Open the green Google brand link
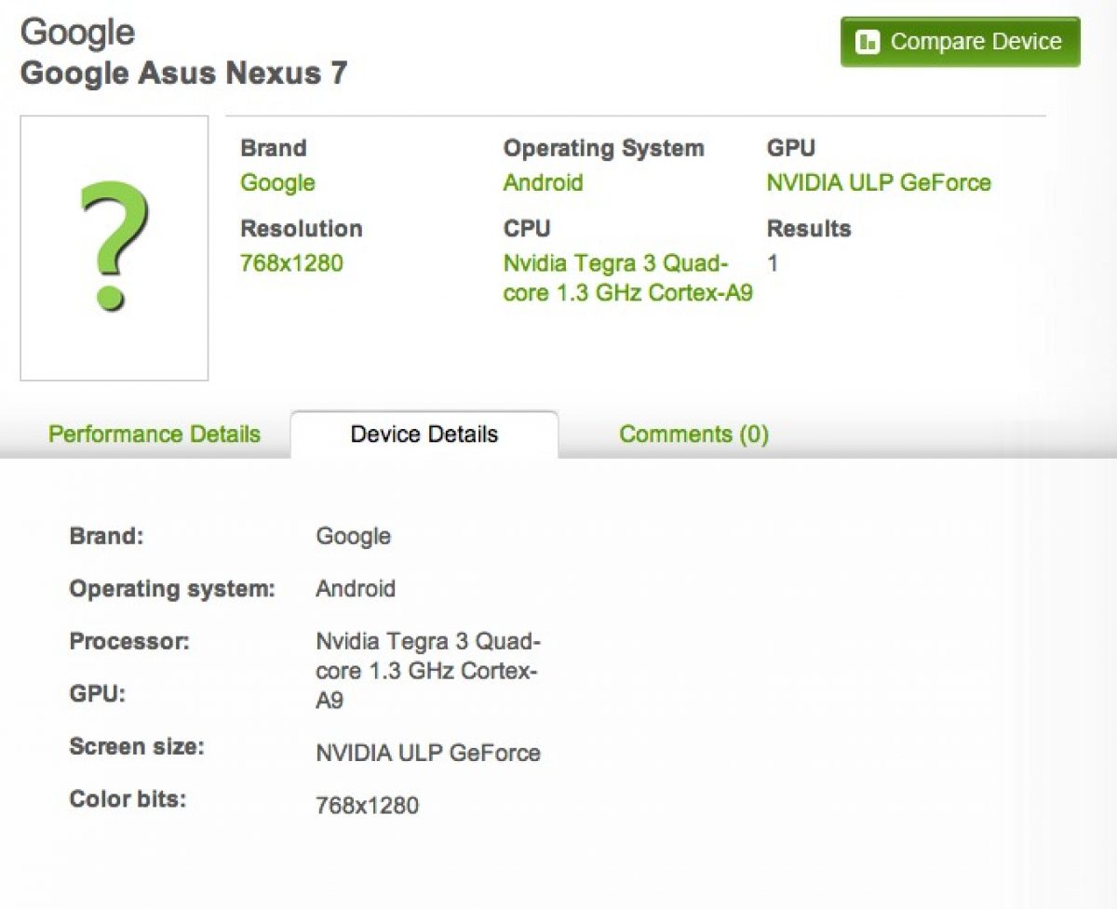Viewport: 1117px width, 909px height. [x=277, y=182]
